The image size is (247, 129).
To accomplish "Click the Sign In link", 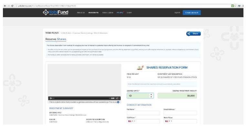I will [177, 13].
